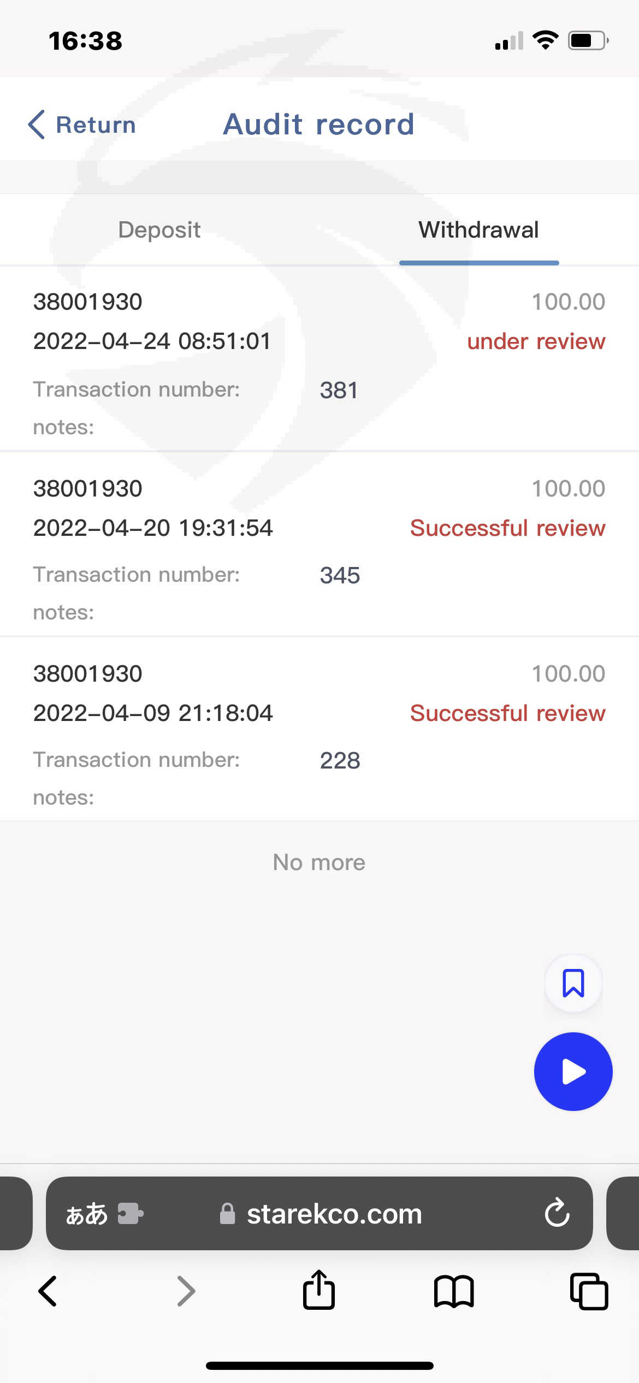The image size is (639, 1383).
Task: Tap the bookmark floating icon
Action: point(573,983)
